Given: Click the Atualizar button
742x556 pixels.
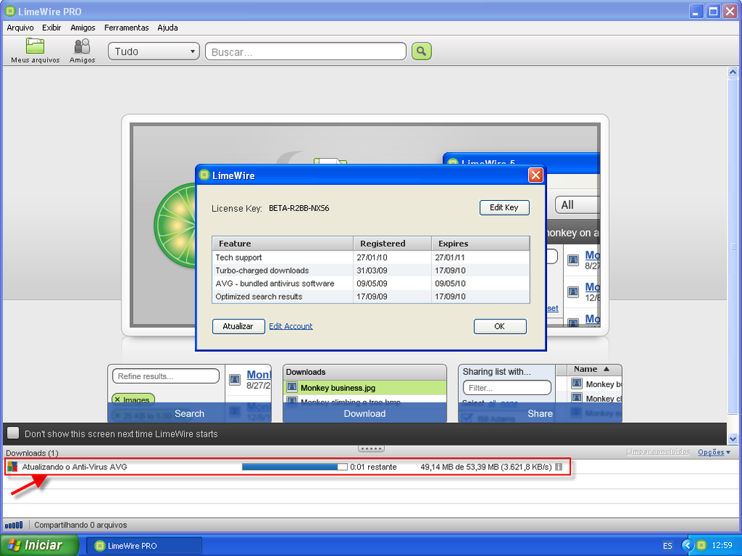Looking at the screenshot, I should click(x=238, y=326).
